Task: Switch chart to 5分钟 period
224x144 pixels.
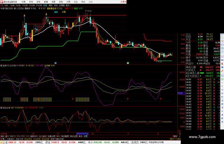Action: [18, 5]
